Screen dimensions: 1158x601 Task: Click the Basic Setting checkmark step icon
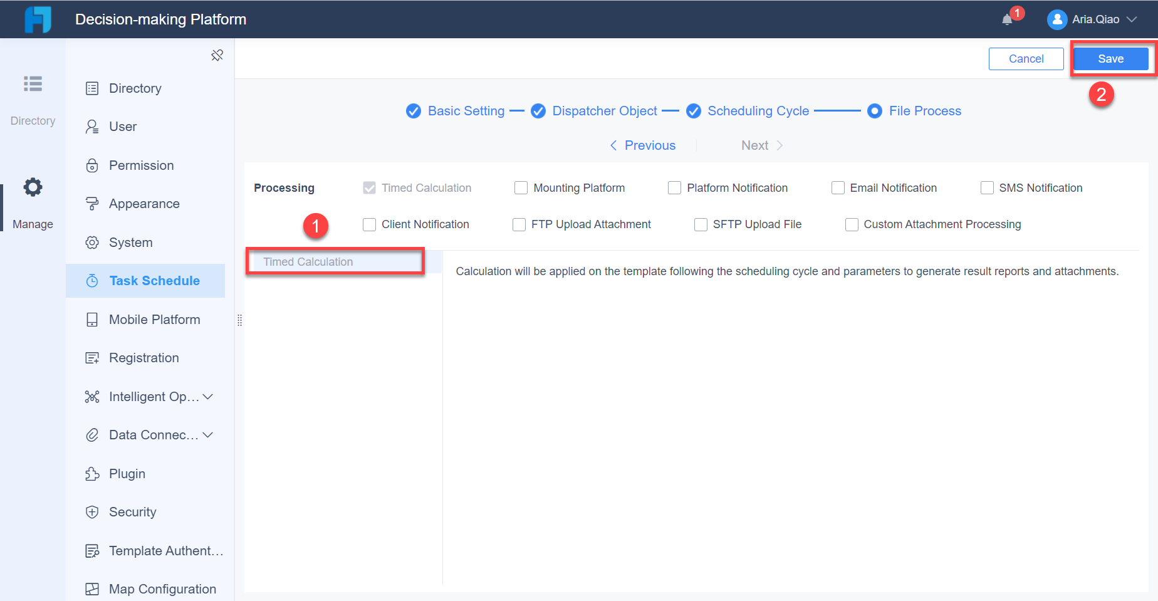coord(414,111)
